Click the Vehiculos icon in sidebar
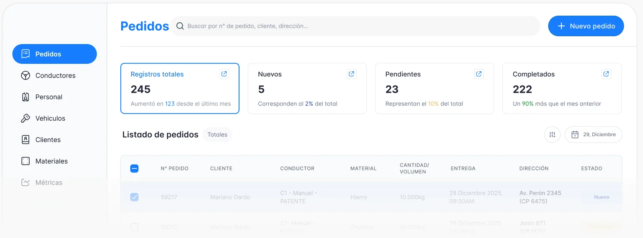The height and width of the screenshot is (238, 643). coord(26,118)
